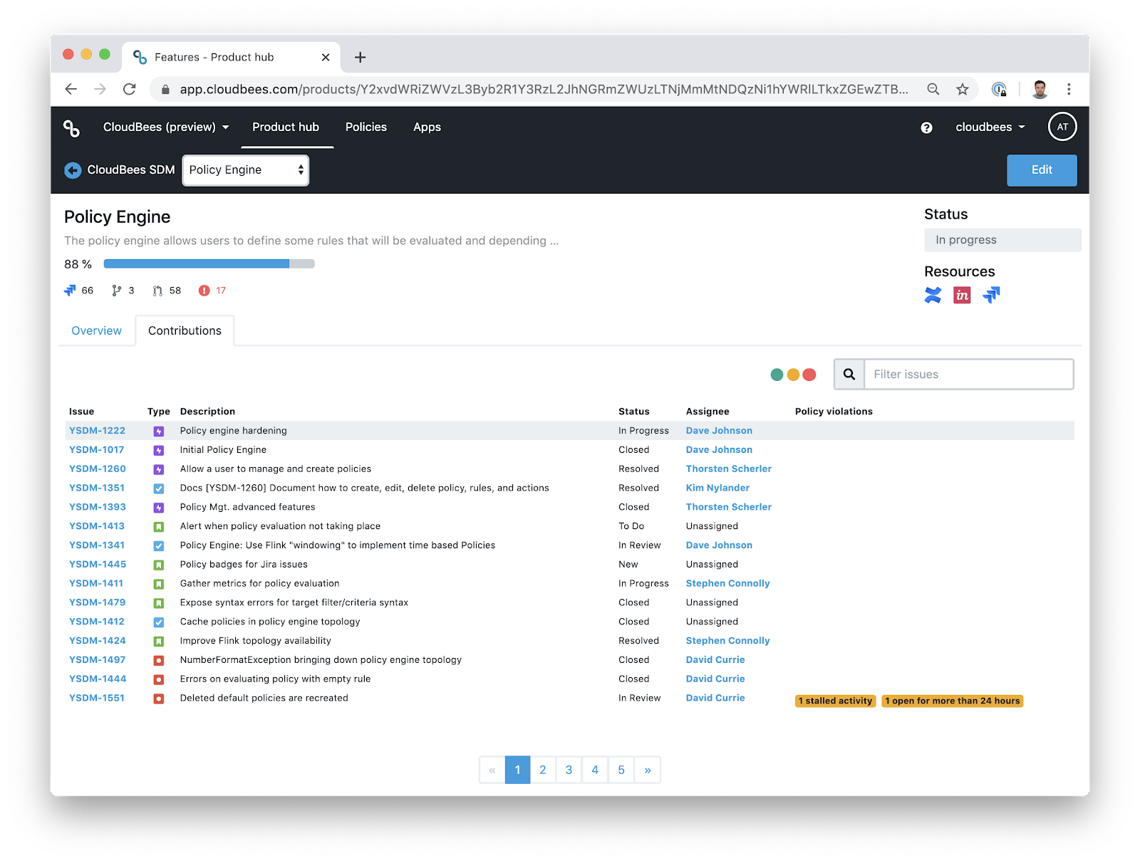1140x863 pixels.
Task: Open the Product hub menu
Action: pyautogui.click(x=286, y=127)
